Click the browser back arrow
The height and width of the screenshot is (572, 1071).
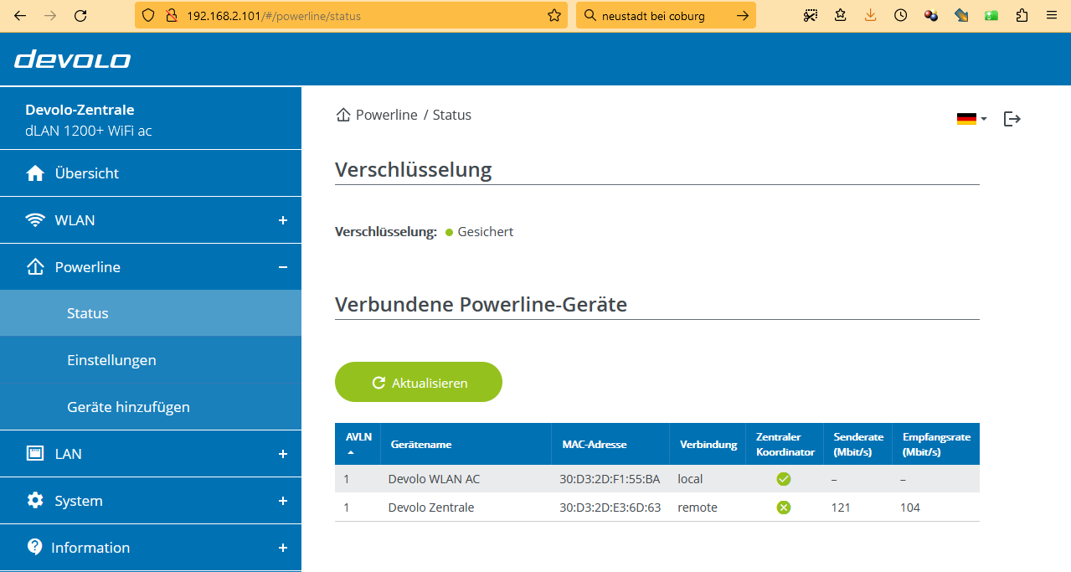tap(20, 15)
